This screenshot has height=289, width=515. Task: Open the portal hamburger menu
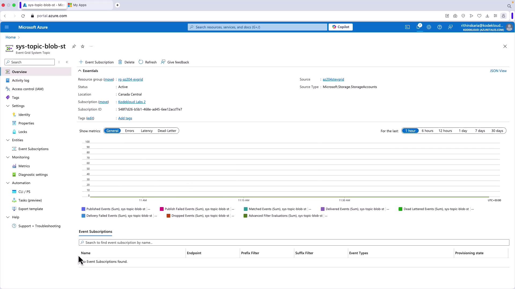(7, 27)
